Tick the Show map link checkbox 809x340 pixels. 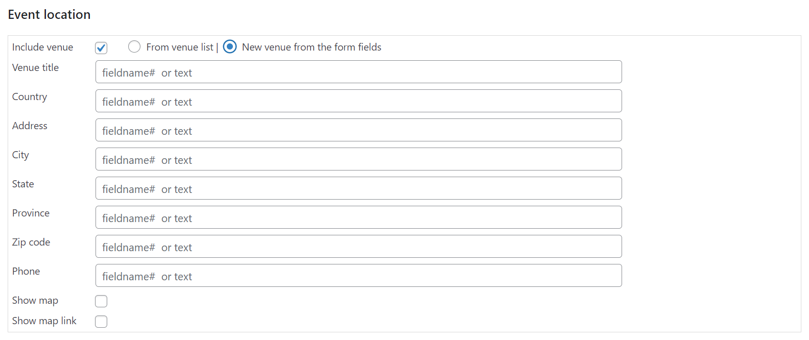[x=101, y=322]
